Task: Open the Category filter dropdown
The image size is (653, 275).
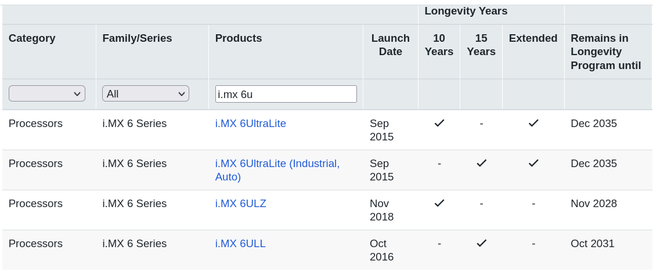Action: click(46, 93)
